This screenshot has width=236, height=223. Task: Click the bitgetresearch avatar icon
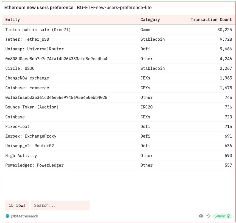tap(7, 216)
